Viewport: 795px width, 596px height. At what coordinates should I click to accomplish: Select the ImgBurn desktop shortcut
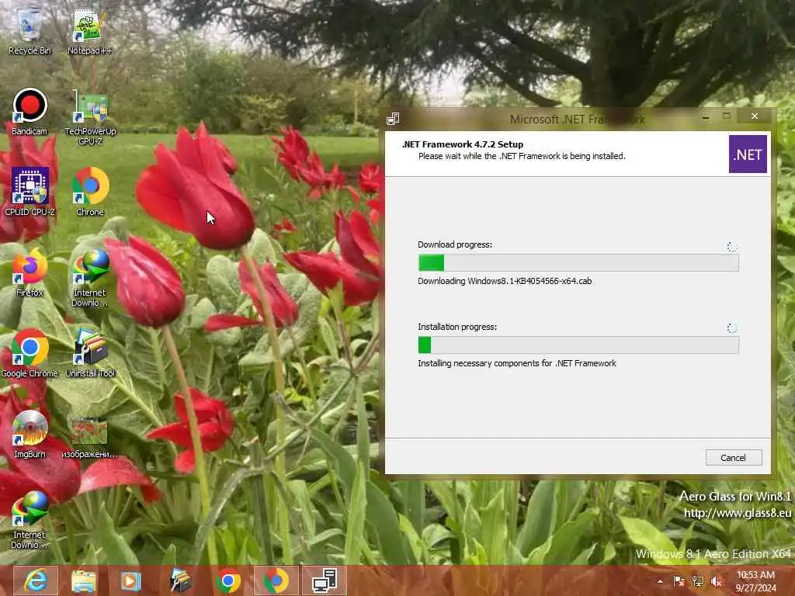click(30, 434)
